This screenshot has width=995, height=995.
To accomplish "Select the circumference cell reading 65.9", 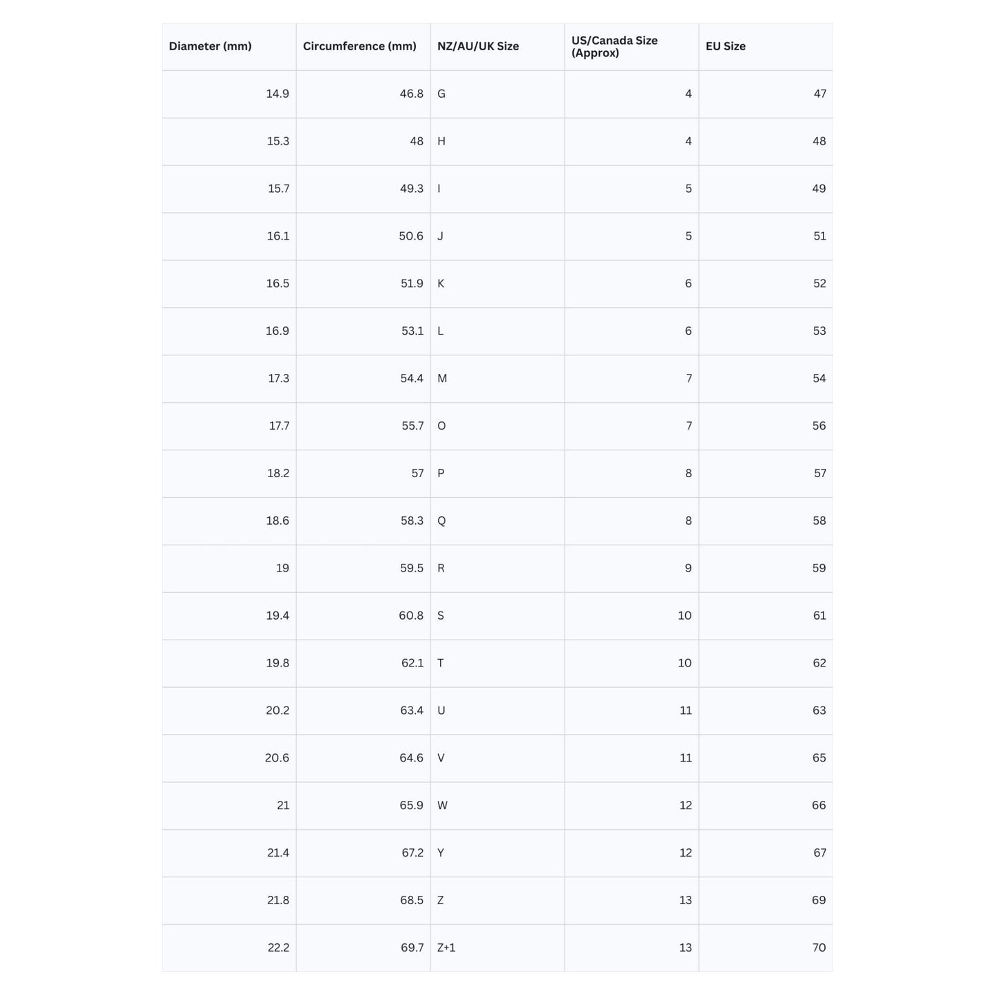I will [412, 806].
